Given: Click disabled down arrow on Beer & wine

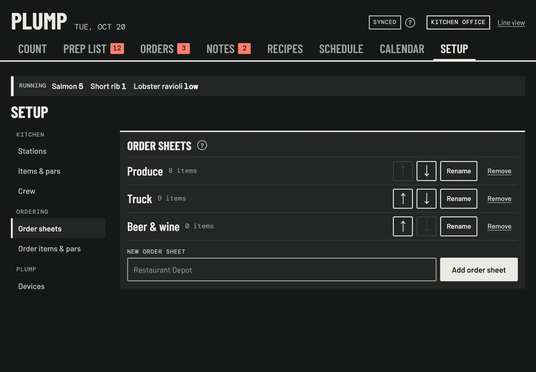Looking at the screenshot, I should 426,226.
